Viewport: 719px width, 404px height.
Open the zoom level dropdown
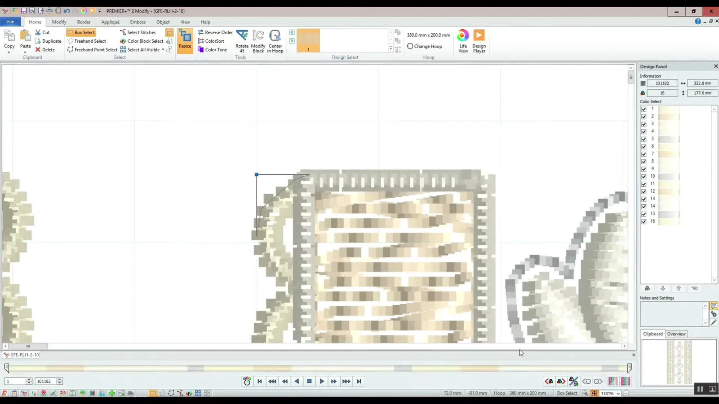(x=618, y=394)
